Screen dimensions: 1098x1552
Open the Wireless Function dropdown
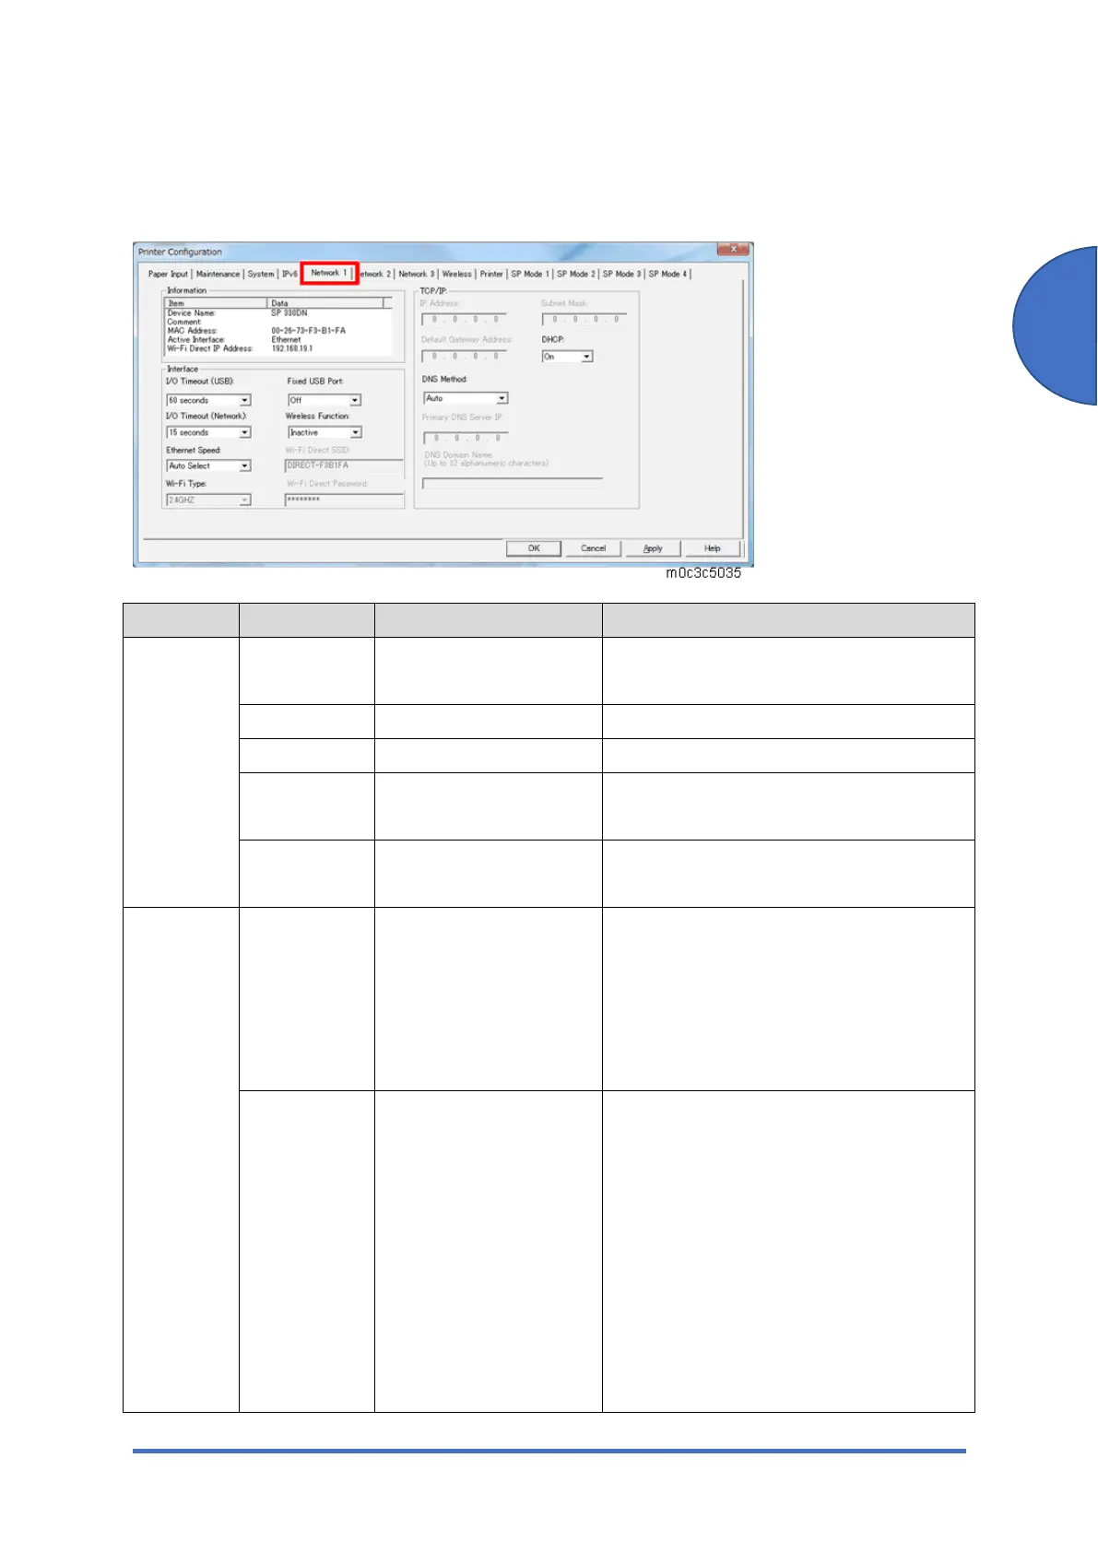tap(325, 432)
